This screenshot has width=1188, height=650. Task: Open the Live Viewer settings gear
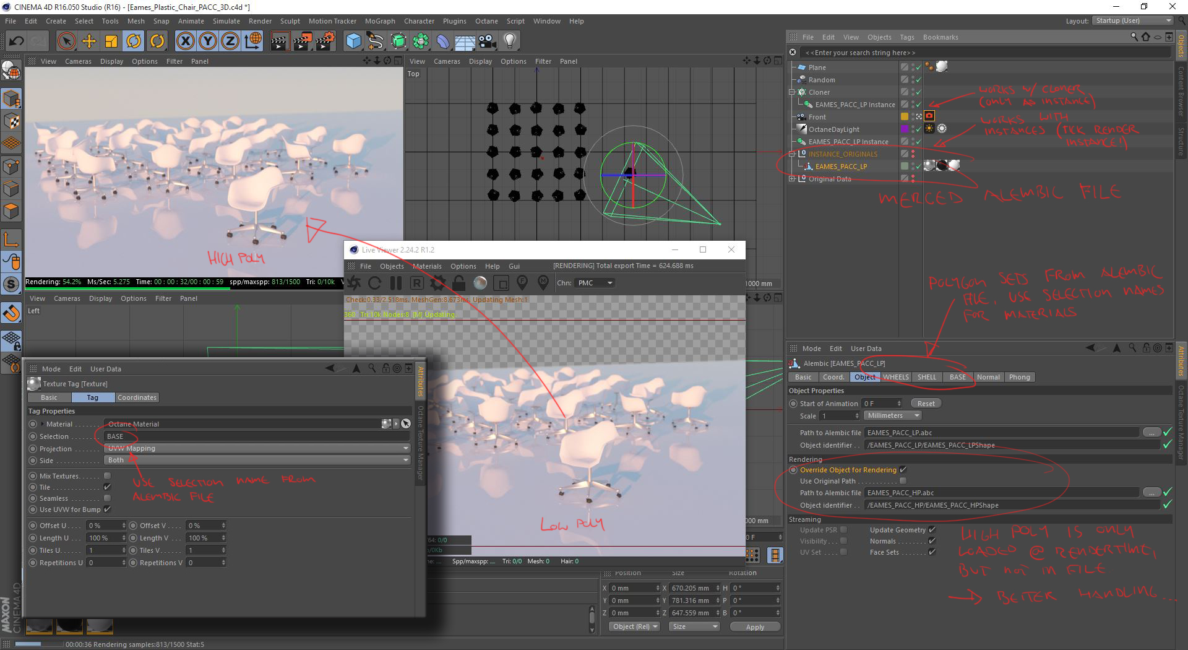(x=437, y=283)
